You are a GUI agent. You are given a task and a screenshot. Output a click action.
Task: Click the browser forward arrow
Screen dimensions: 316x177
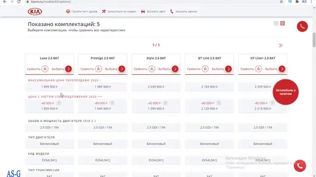[x=12, y=1]
